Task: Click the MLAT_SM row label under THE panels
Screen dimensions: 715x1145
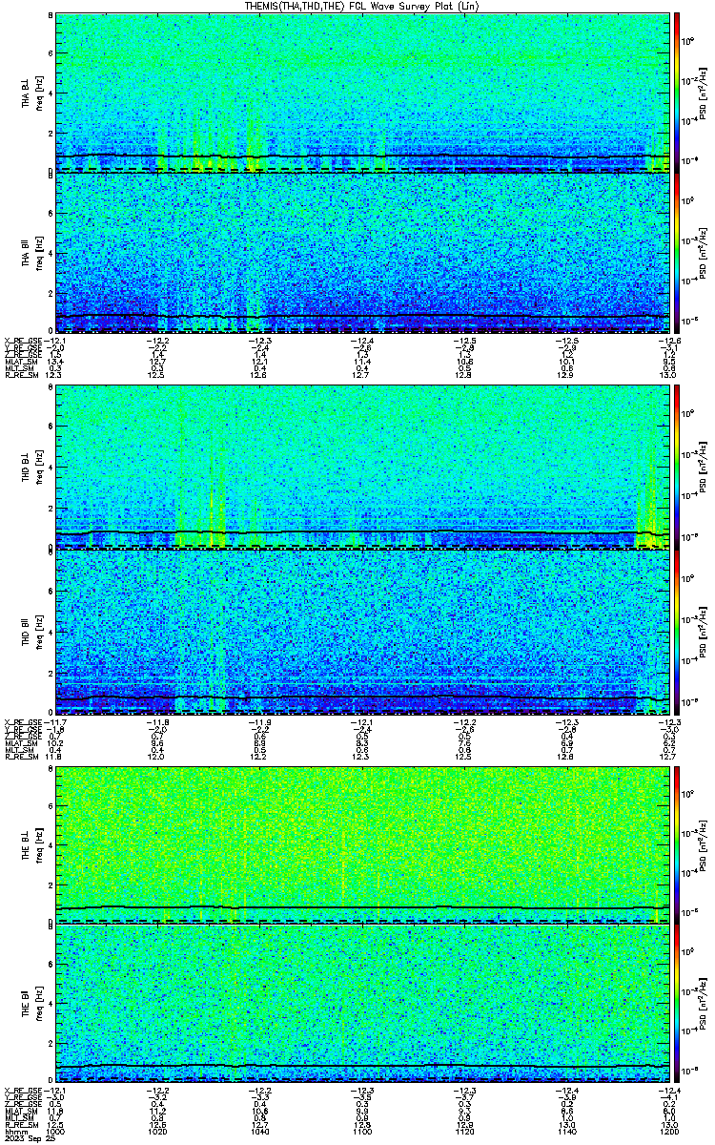Action: [19, 1111]
